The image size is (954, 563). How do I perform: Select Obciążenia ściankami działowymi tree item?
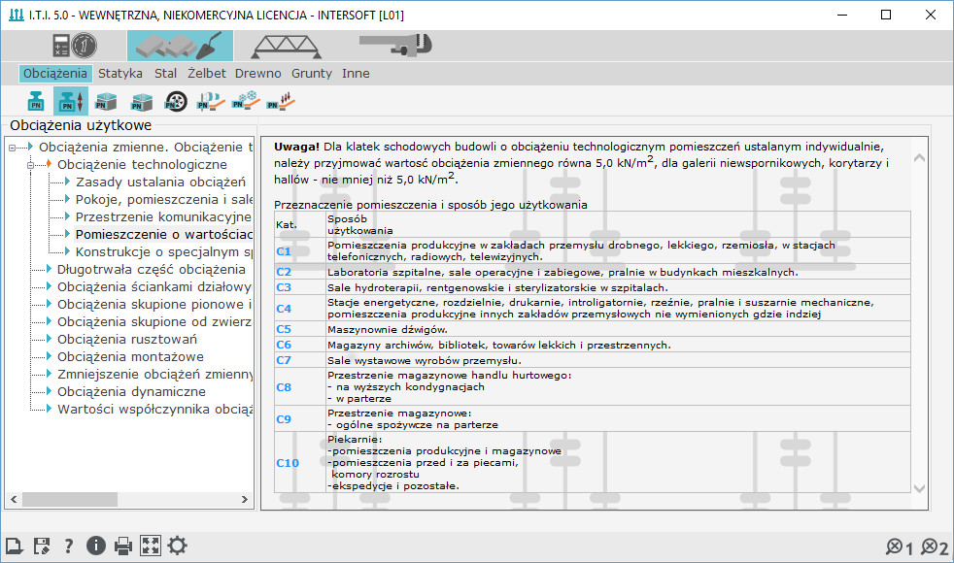[x=153, y=287]
